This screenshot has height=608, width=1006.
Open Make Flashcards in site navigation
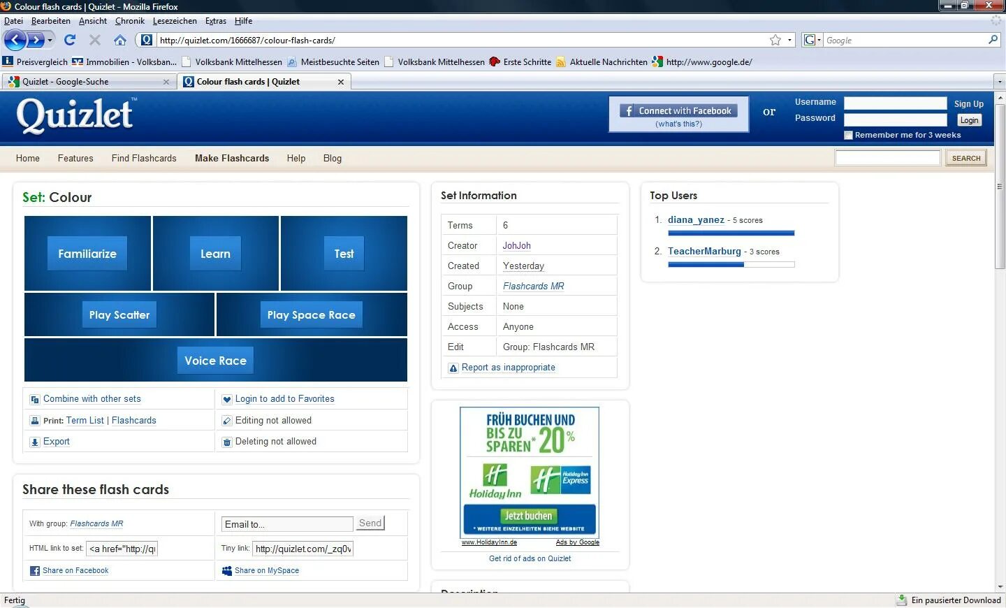click(x=232, y=159)
